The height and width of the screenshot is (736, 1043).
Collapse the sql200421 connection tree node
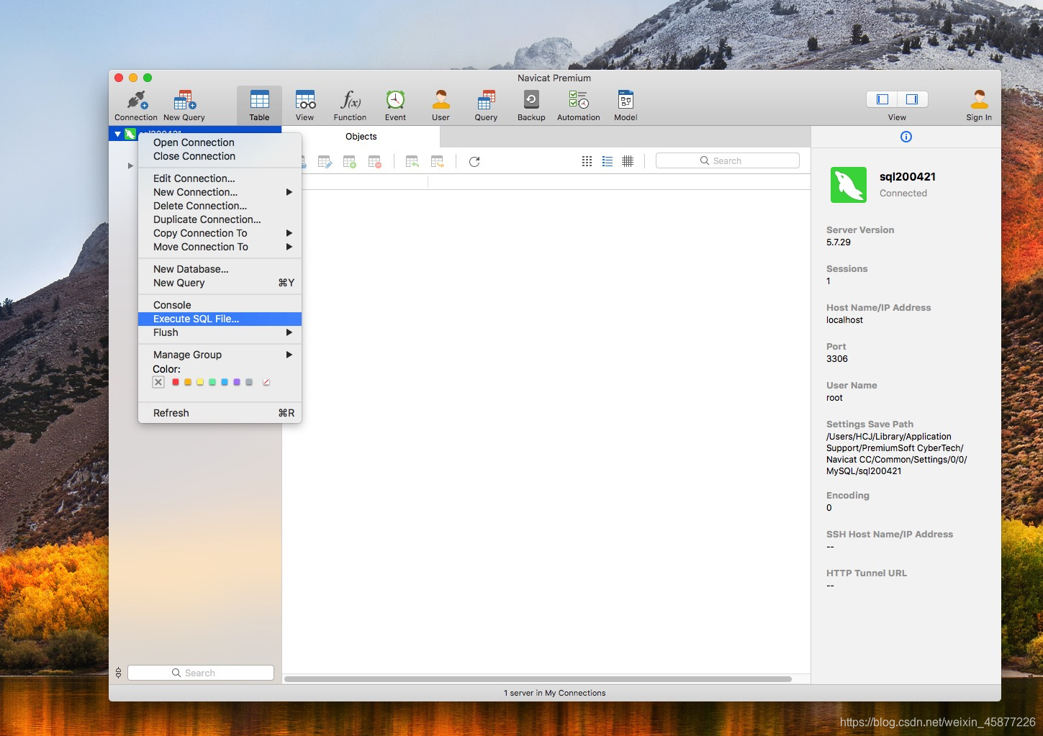[x=117, y=134]
